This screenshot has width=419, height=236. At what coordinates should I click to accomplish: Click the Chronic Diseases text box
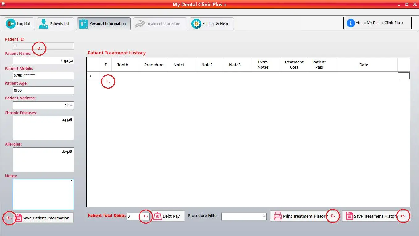coord(43,128)
